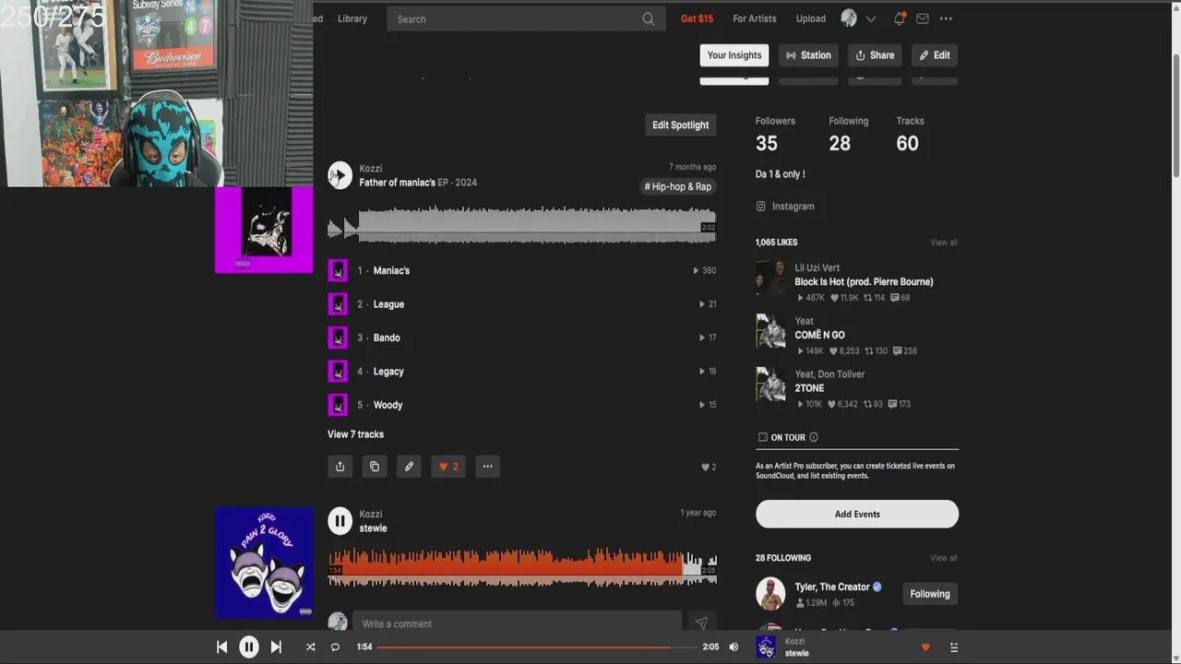
Task: Open Tyler, The Creator profile avatar
Action: (x=770, y=594)
